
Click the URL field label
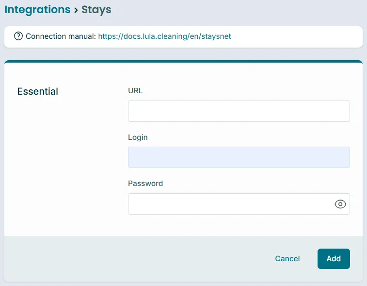pos(135,91)
